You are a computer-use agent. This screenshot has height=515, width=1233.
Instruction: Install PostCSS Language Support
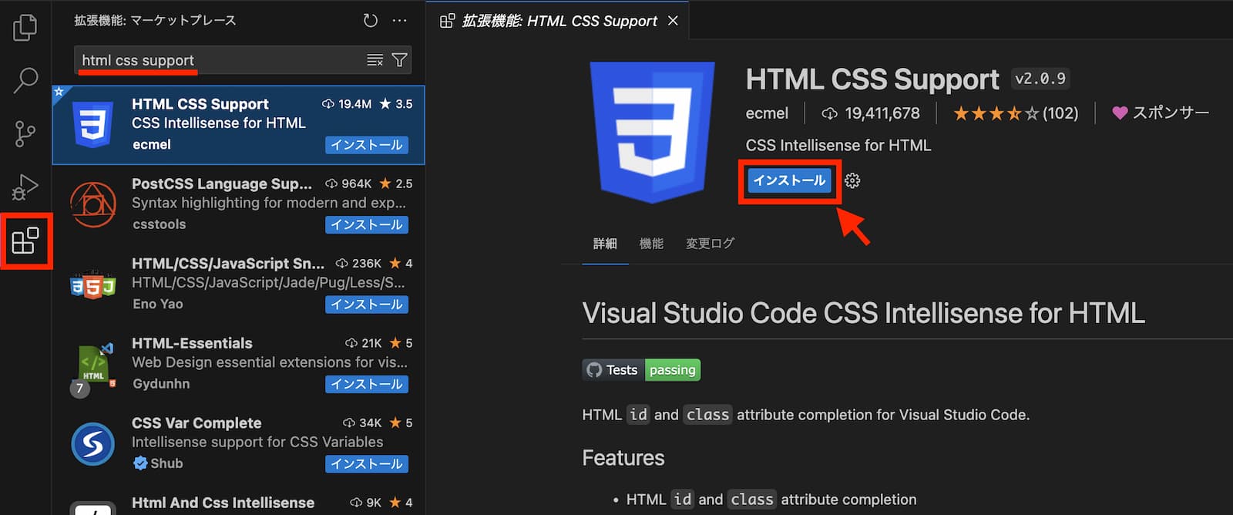click(367, 225)
